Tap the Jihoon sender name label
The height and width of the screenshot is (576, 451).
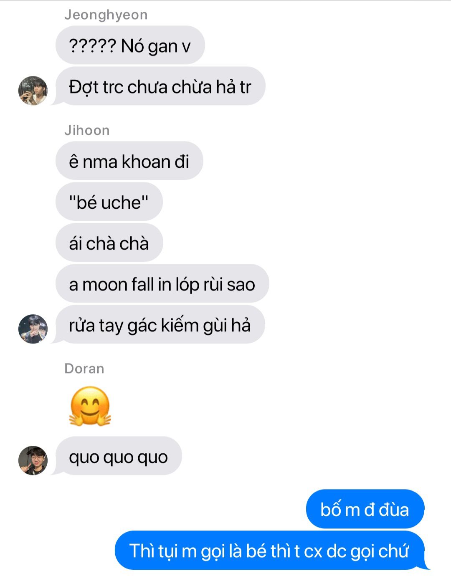point(87,130)
